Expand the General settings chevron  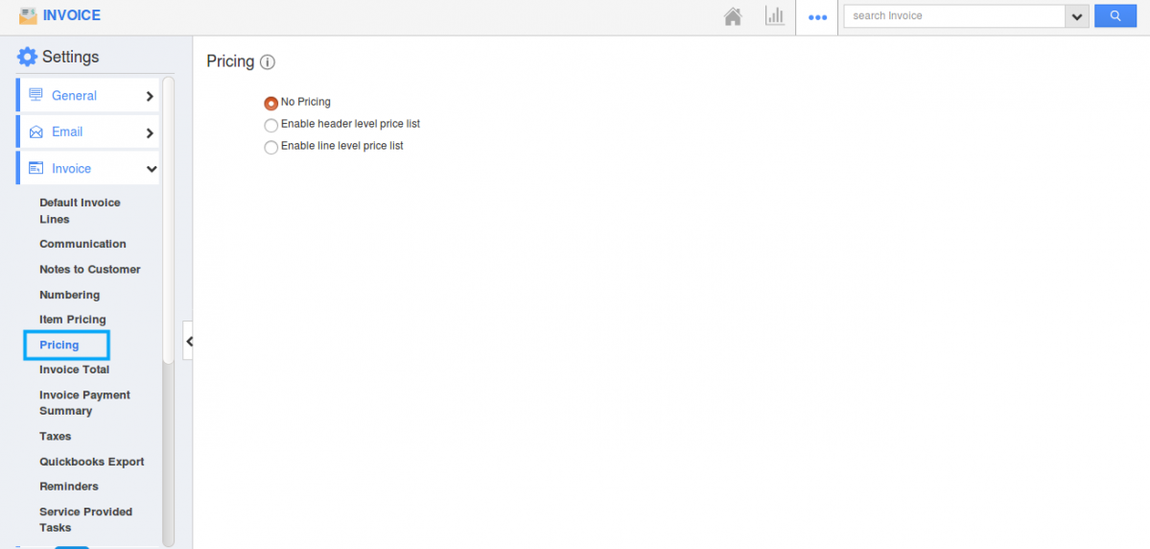150,96
